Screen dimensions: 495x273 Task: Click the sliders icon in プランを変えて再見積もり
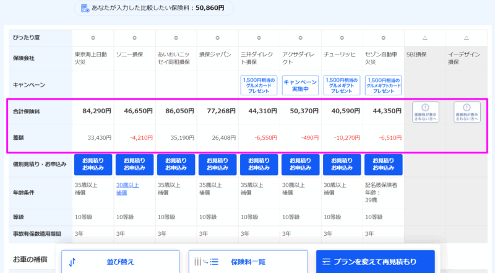click(x=327, y=262)
